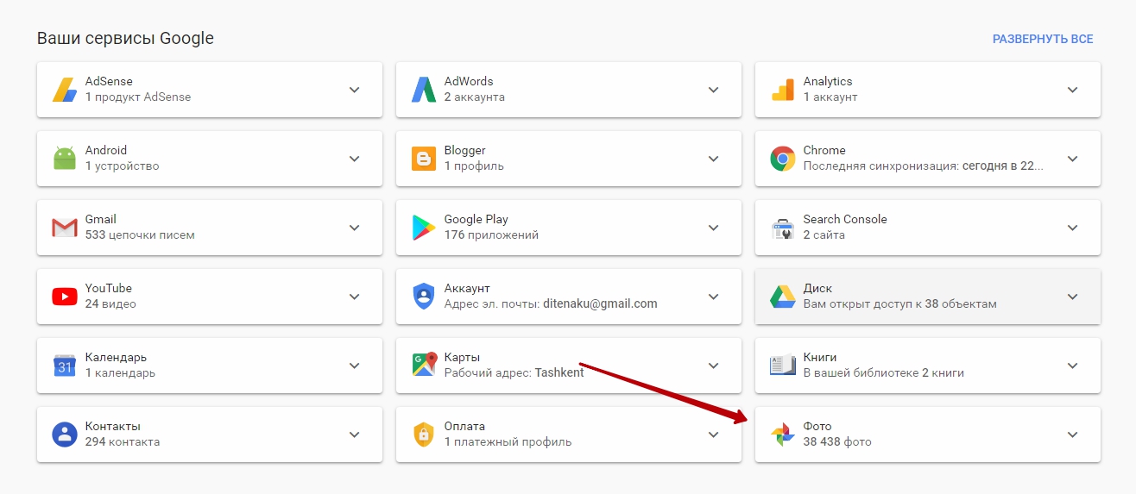This screenshot has width=1136, height=494.
Task: Click the '2 сайта' Search Console text
Action: click(x=824, y=235)
